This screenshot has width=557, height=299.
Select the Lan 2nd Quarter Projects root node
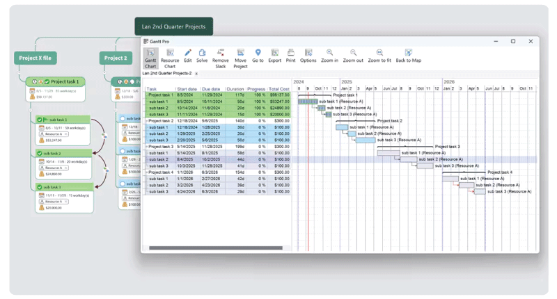173,26
